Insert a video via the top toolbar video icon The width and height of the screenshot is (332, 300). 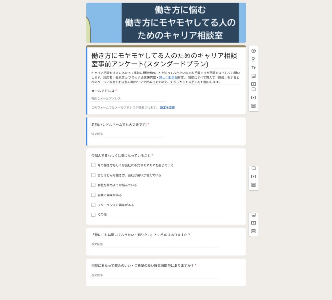tap(253, 83)
